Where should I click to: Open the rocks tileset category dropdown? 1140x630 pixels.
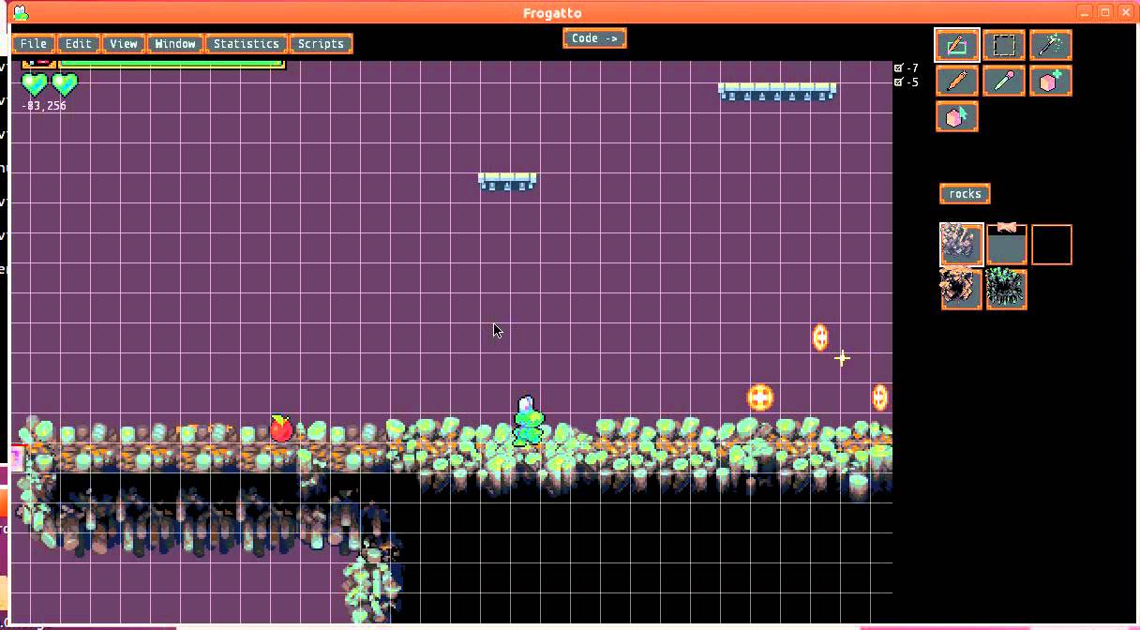pos(965,194)
